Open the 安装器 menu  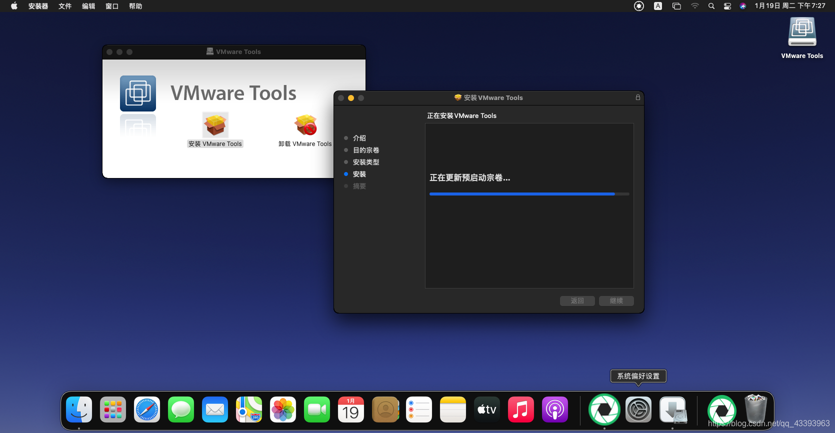click(38, 6)
